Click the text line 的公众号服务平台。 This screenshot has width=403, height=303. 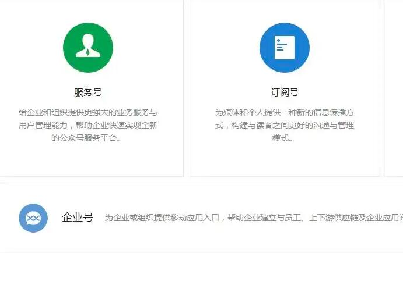coord(86,138)
